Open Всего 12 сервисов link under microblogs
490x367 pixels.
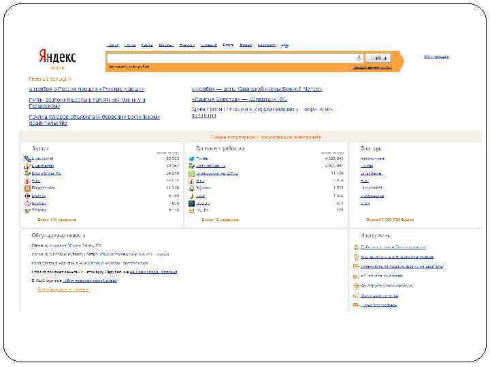tap(220, 220)
